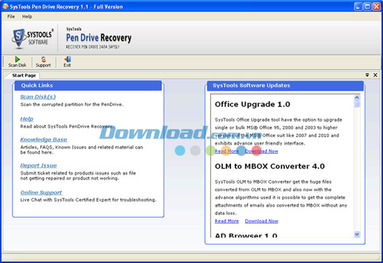Screen dimensions: 383x263
Task: Close the Start Page tab with X
Action: pyautogui.click(x=375, y=75)
